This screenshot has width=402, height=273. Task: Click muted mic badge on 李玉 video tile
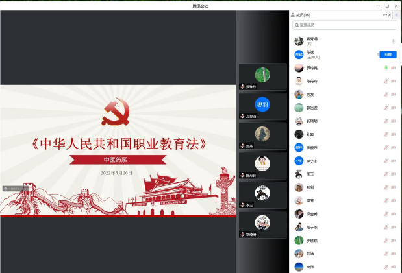242,205
